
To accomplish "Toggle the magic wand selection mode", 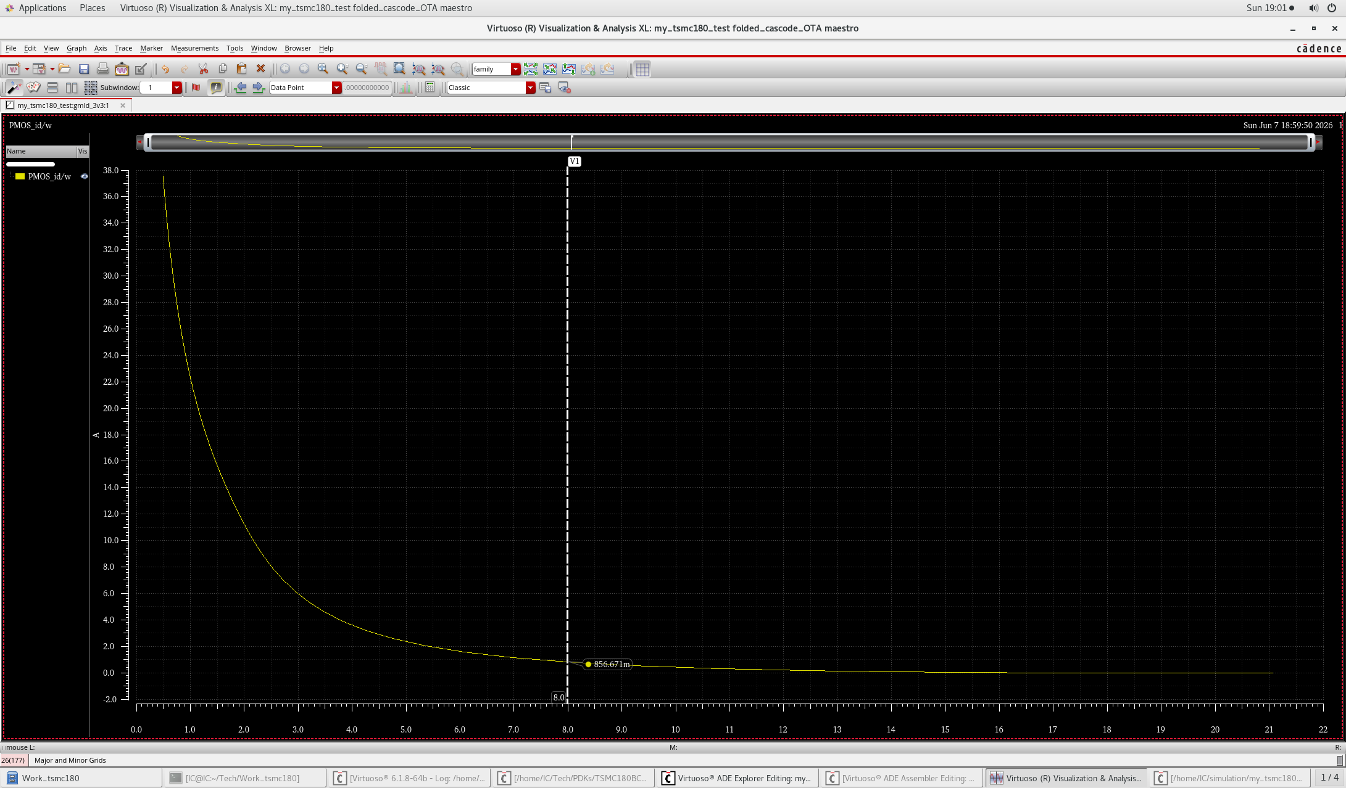I will (14, 88).
